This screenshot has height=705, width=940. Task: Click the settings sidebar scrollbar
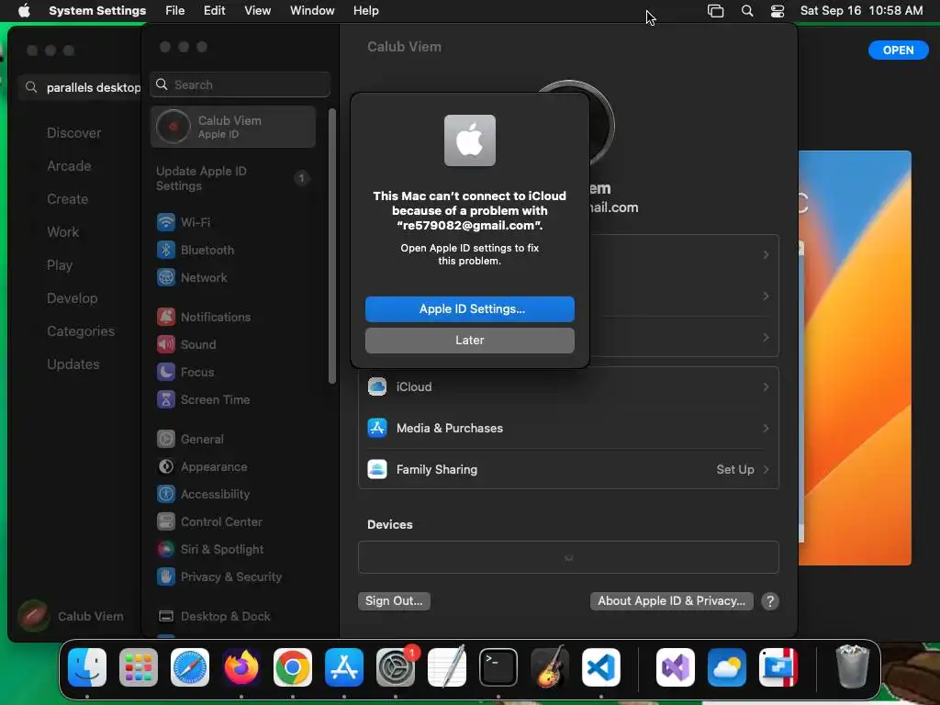coord(332,246)
